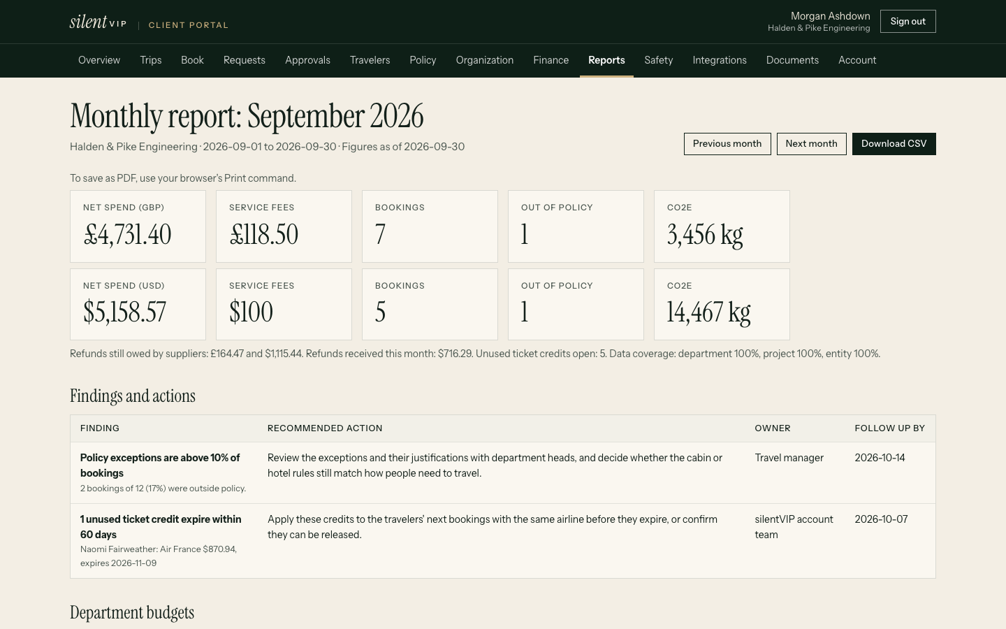Open the Overview tab
Screen dimensions: 1006x629
99,60
